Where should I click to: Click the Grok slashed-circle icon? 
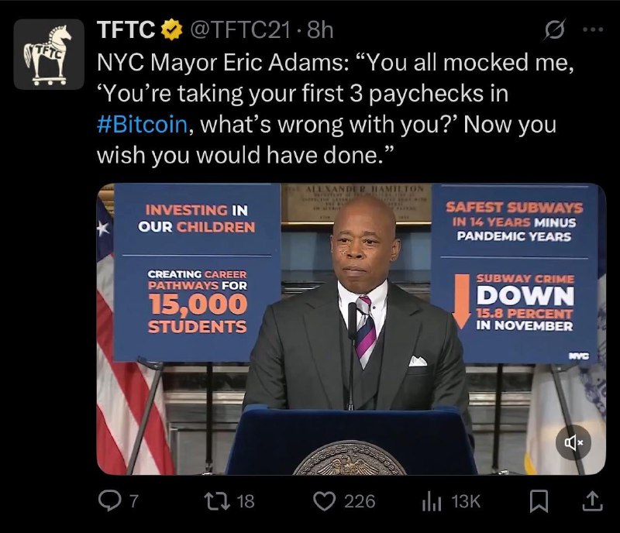click(x=555, y=29)
